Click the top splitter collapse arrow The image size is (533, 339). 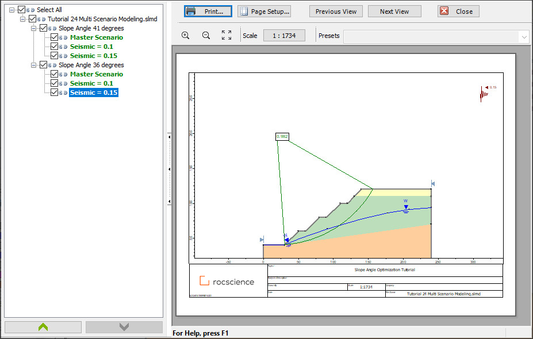(169, 137)
